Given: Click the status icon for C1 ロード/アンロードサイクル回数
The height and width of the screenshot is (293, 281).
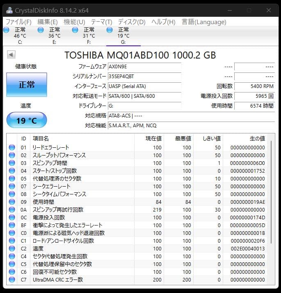Looking at the screenshot, I should [12, 241].
